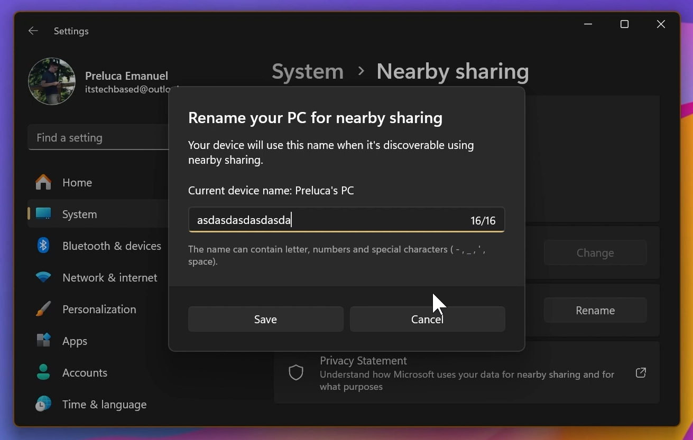
Task: Save the new device name
Action: click(265, 319)
